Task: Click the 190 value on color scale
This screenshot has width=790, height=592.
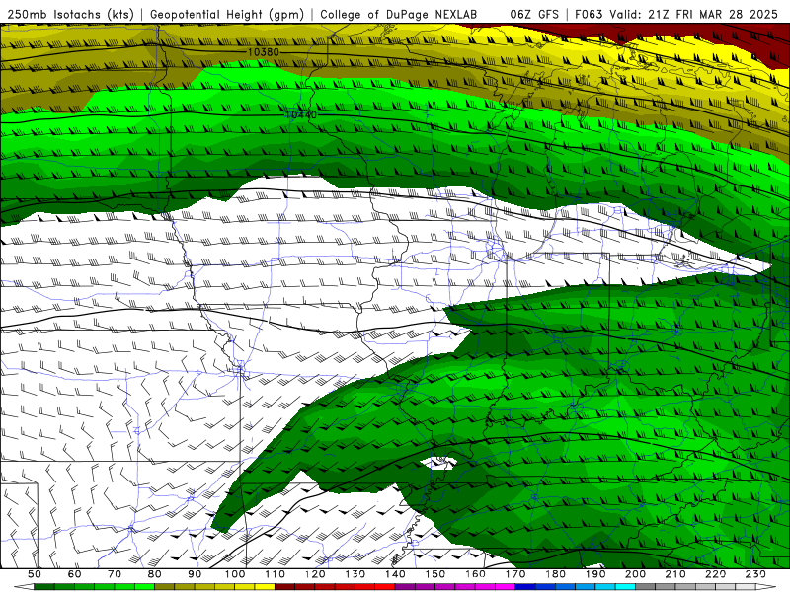Action: tap(595, 574)
